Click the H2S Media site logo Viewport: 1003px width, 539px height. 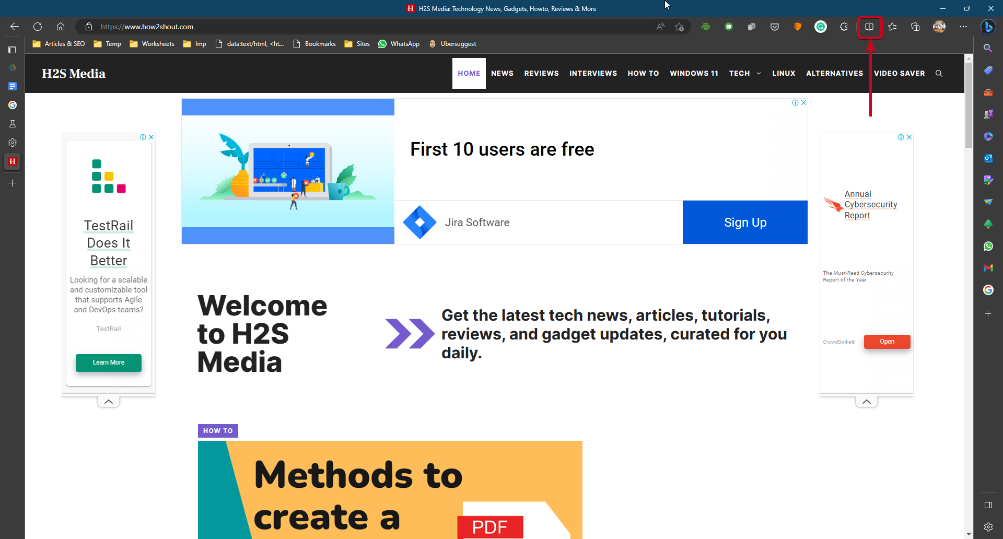74,74
